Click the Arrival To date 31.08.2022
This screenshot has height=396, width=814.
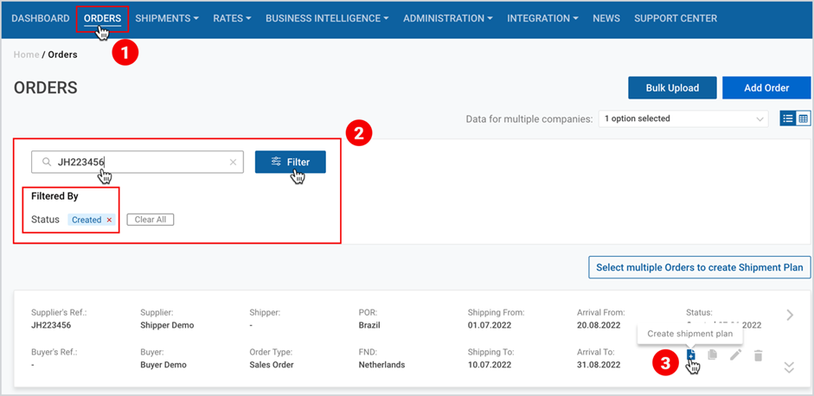coord(599,364)
